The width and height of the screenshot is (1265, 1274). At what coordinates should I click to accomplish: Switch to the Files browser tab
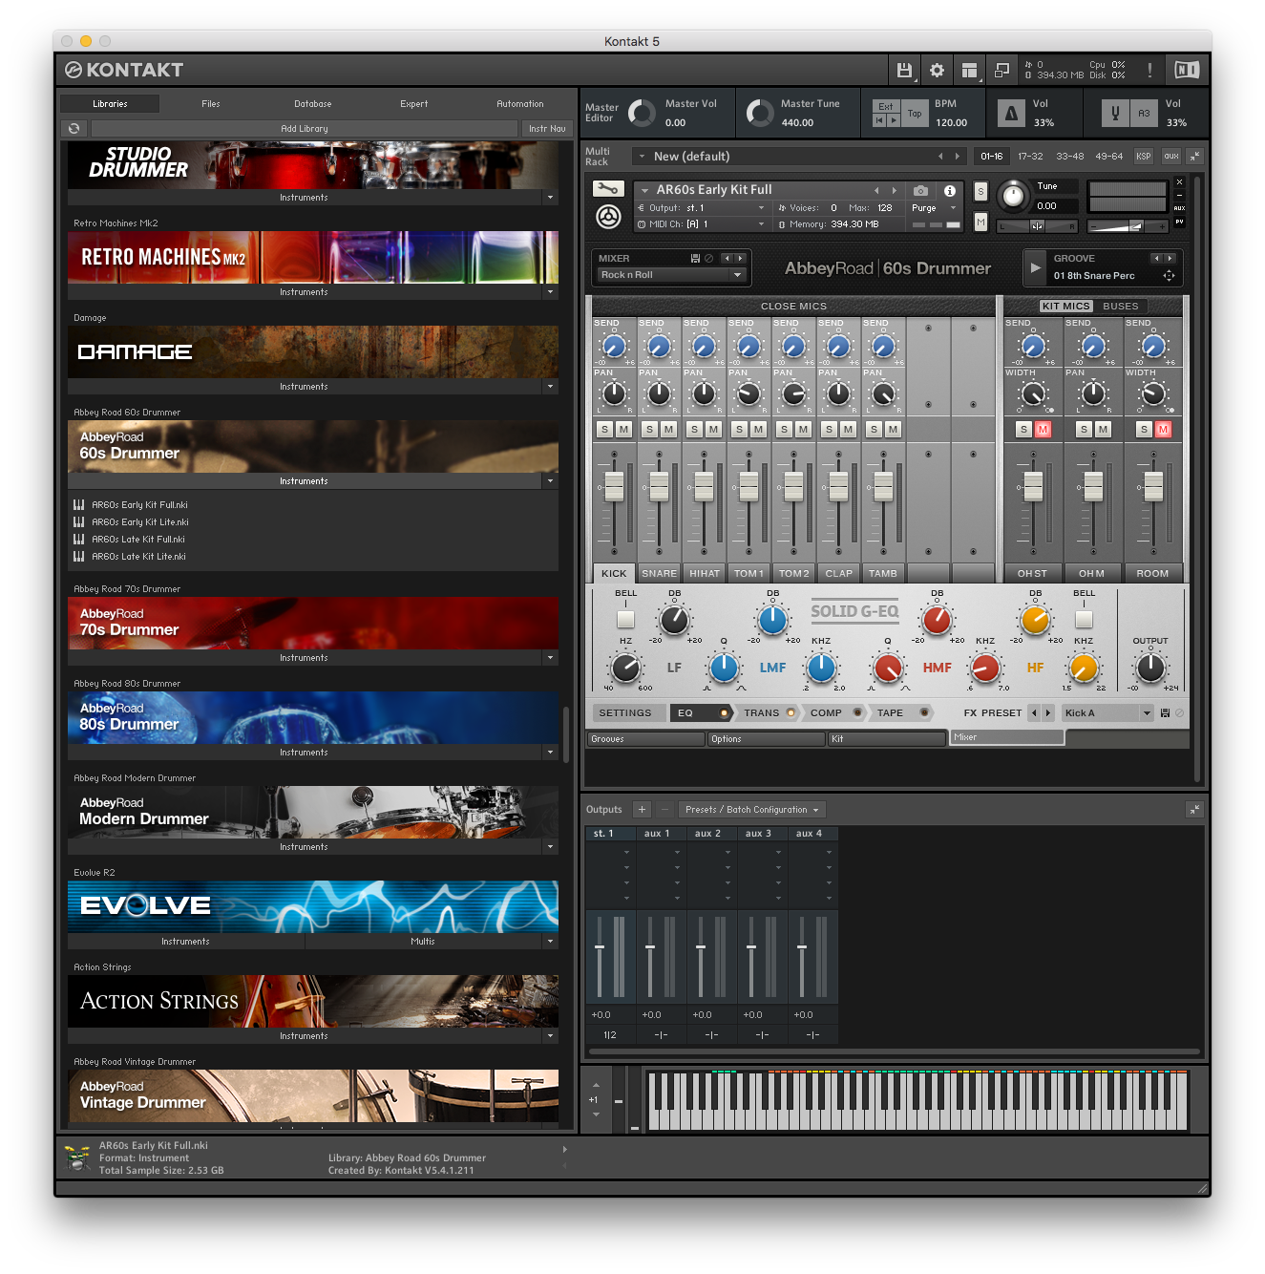pos(211,104)
